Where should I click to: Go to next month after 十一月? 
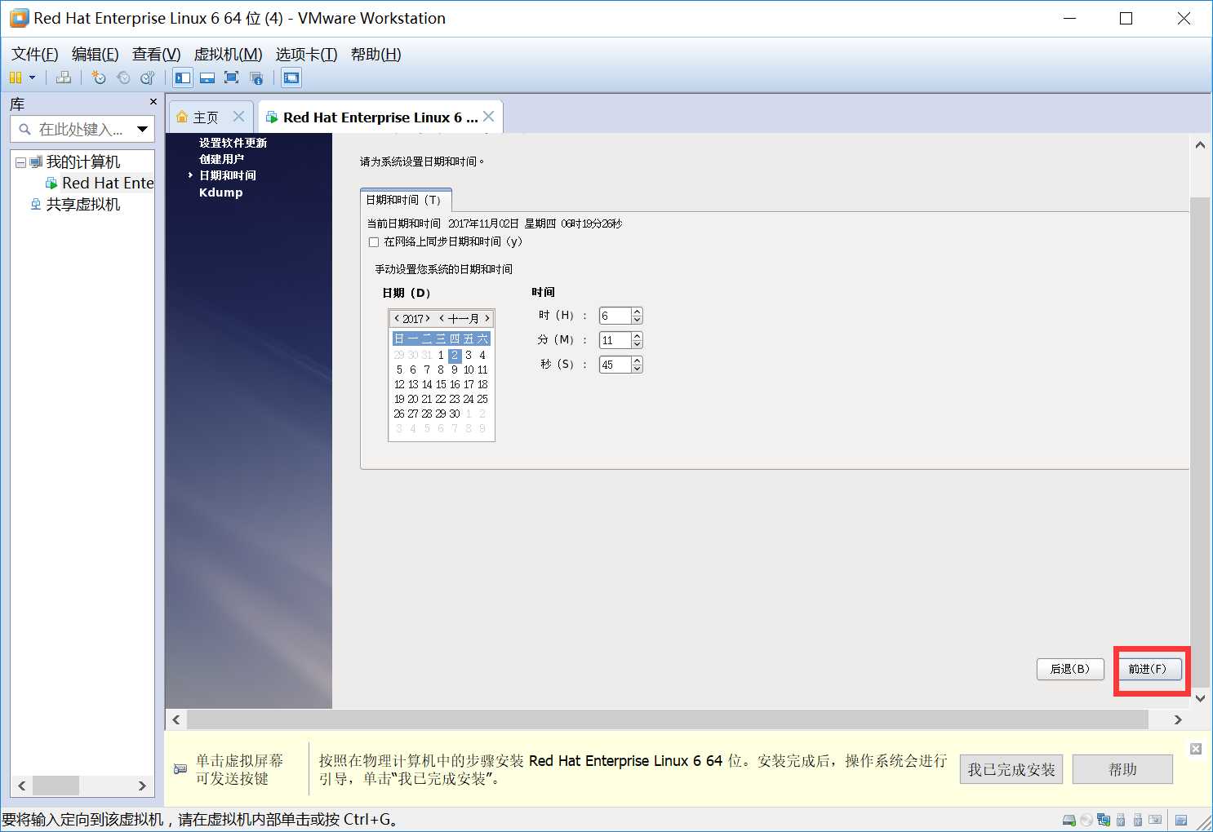(487, 319)
